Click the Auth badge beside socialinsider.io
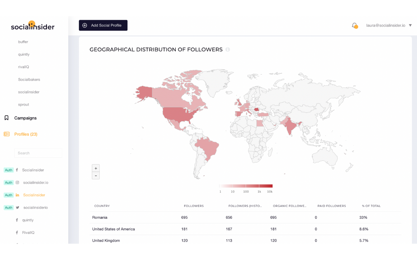Viewport: 417px width, 264px height. [x=9, y=182]
